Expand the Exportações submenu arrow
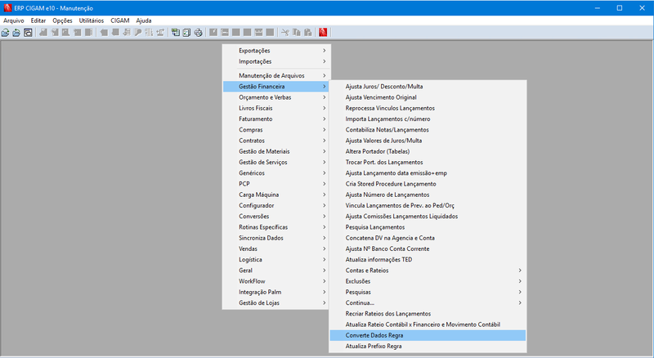654x358 pixels. (324, 51)
